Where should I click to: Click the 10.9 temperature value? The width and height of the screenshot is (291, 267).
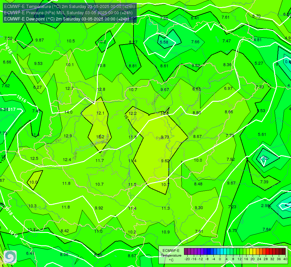[x=166, y=232]
